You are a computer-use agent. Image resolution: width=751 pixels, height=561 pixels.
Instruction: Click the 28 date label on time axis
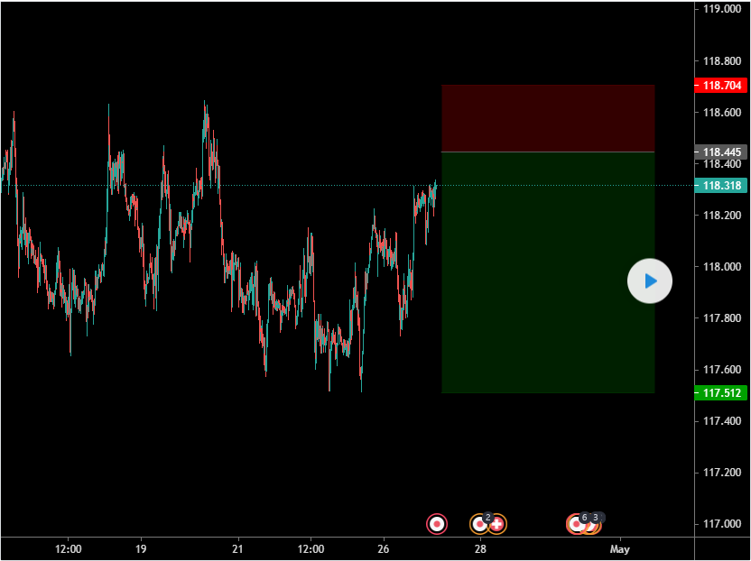pyautogui.click(x=480, y=548)
